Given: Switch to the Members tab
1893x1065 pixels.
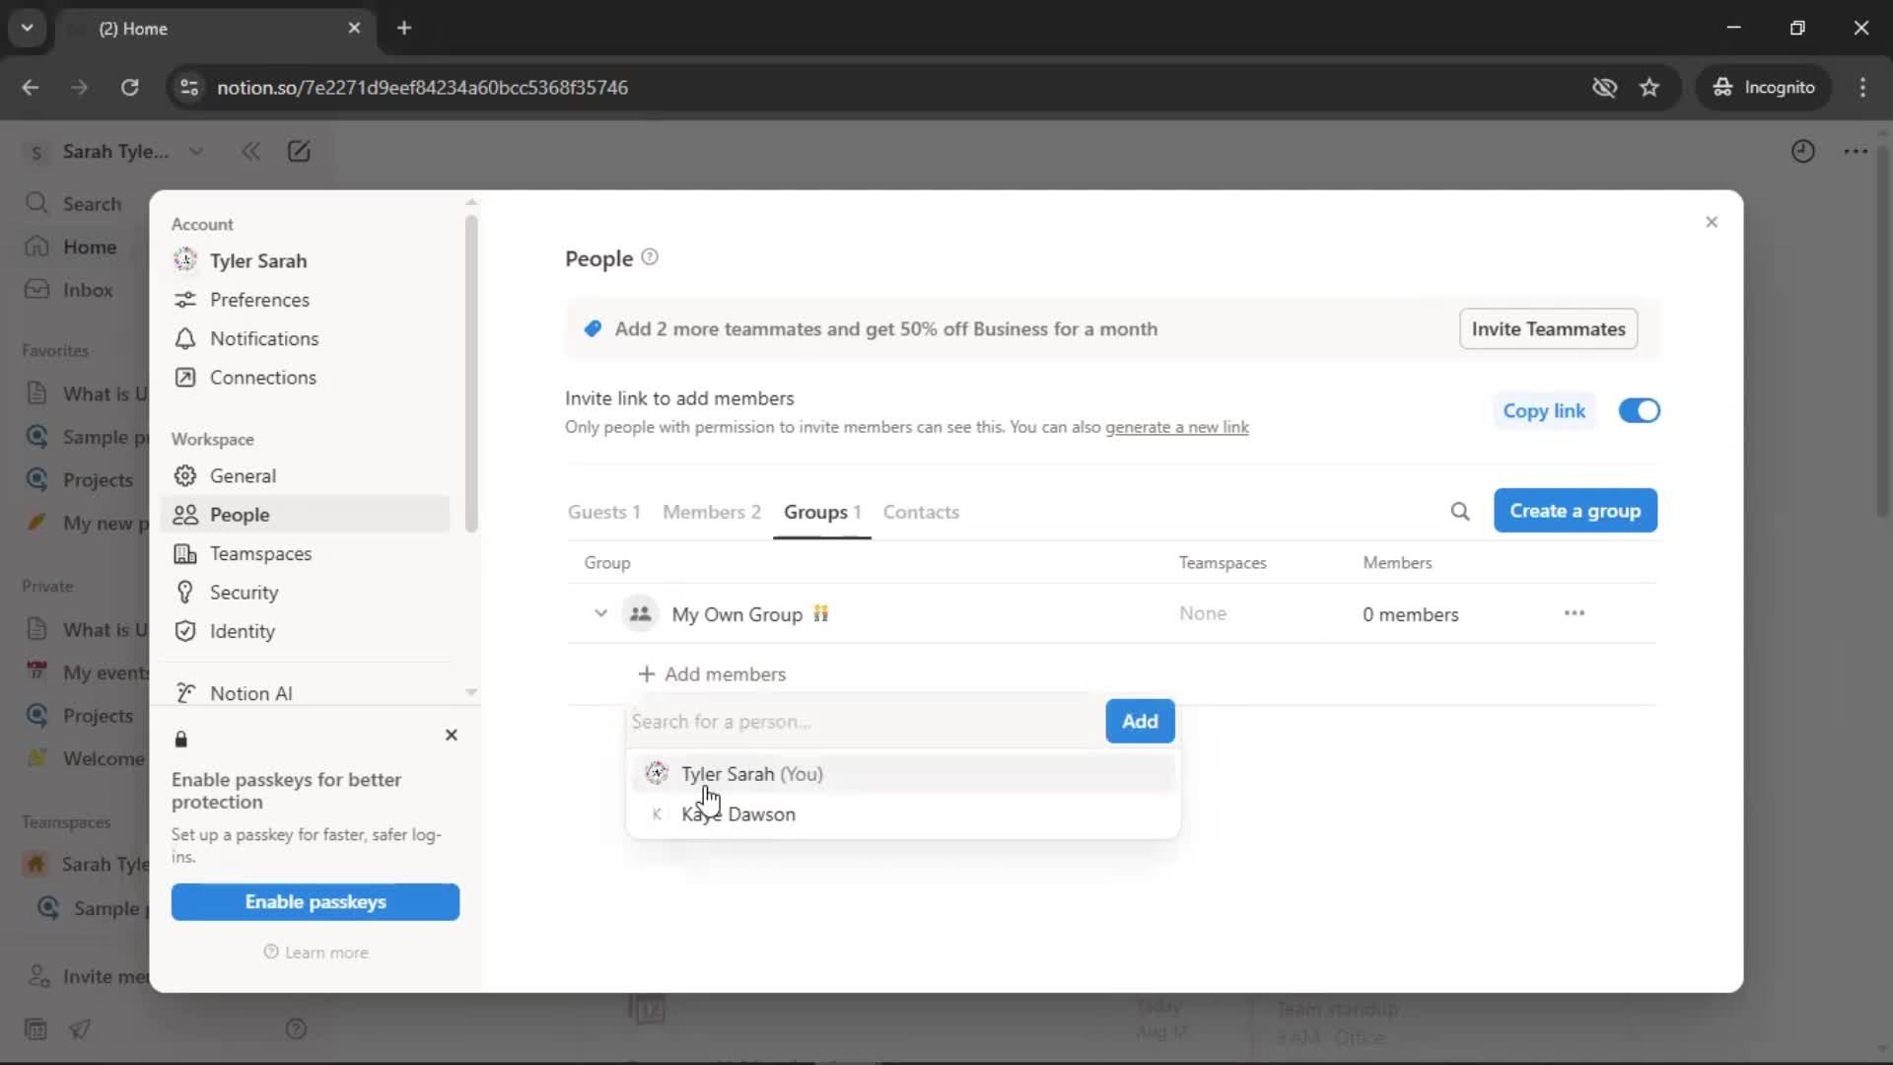Looking at the screenshot, I should [x=712, y=512].
